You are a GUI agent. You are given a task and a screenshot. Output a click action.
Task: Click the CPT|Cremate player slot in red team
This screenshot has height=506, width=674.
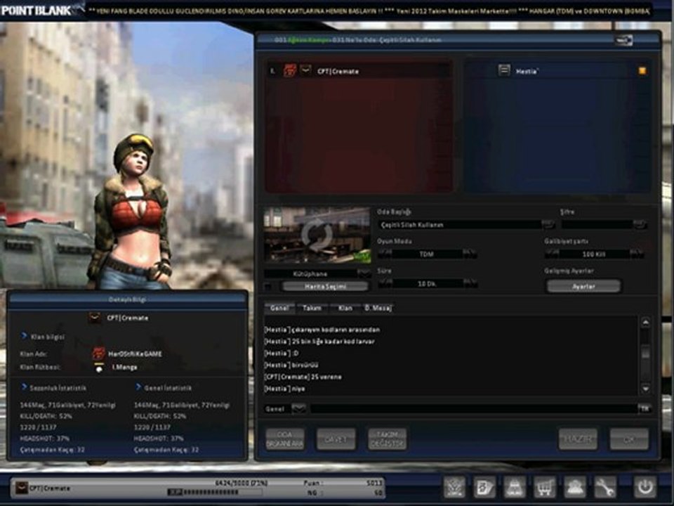coord(358,70)
